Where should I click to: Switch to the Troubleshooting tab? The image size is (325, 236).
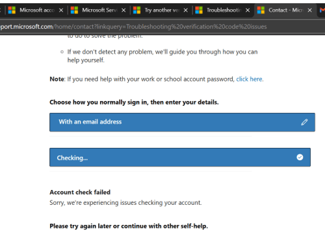[222, 10]
